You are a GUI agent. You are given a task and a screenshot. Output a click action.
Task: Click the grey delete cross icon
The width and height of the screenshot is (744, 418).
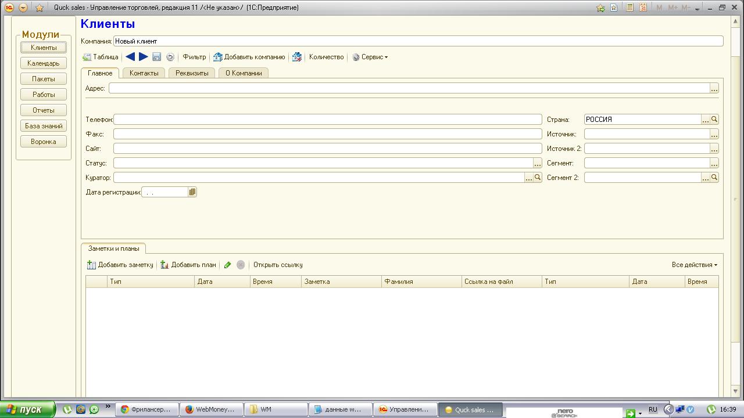pyautogui.click(x=241, y=265)
